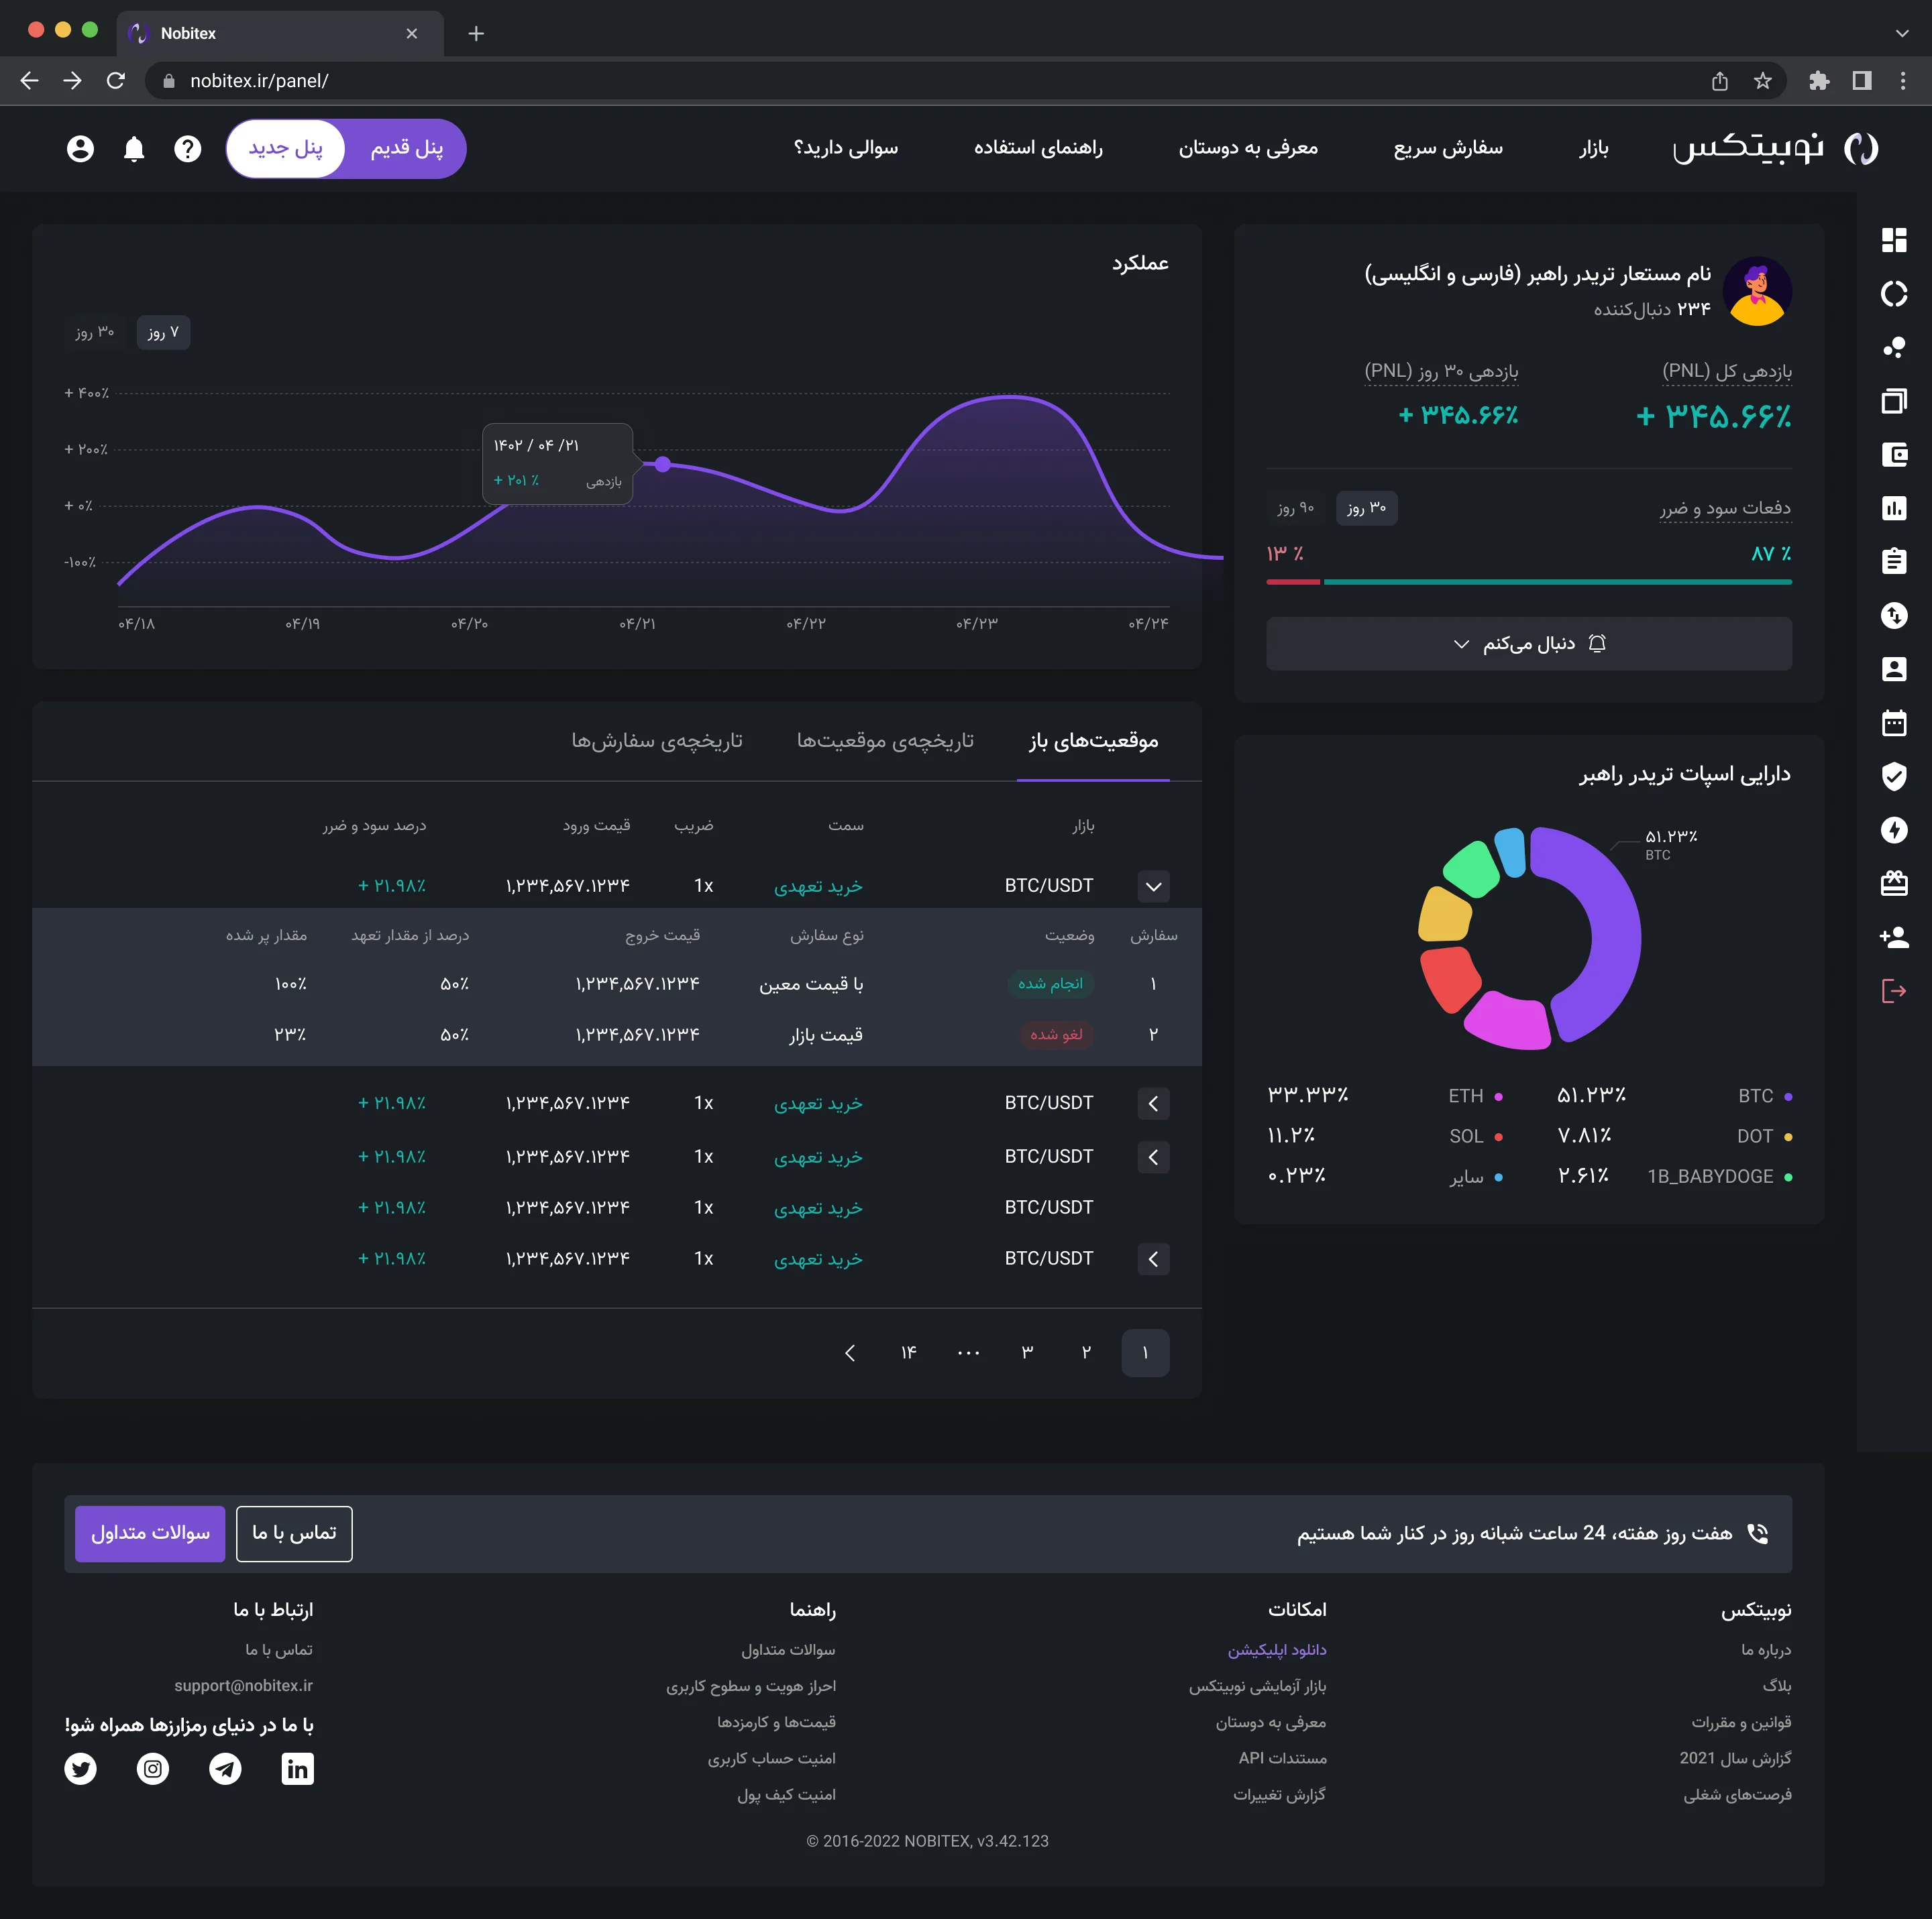Open the مستندات API footer link
Image resolution: width=1932 pixels, height=1919 pixels.
pyautogui.click(x=1283, y=1759)
